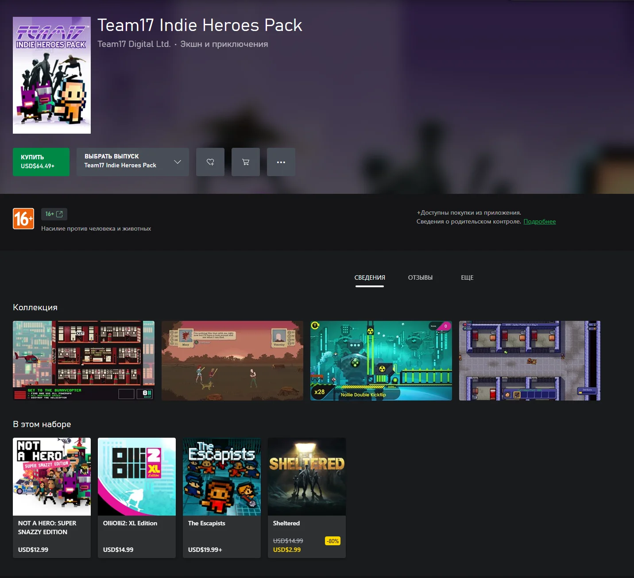Open the Еще tab

point(467,277)
